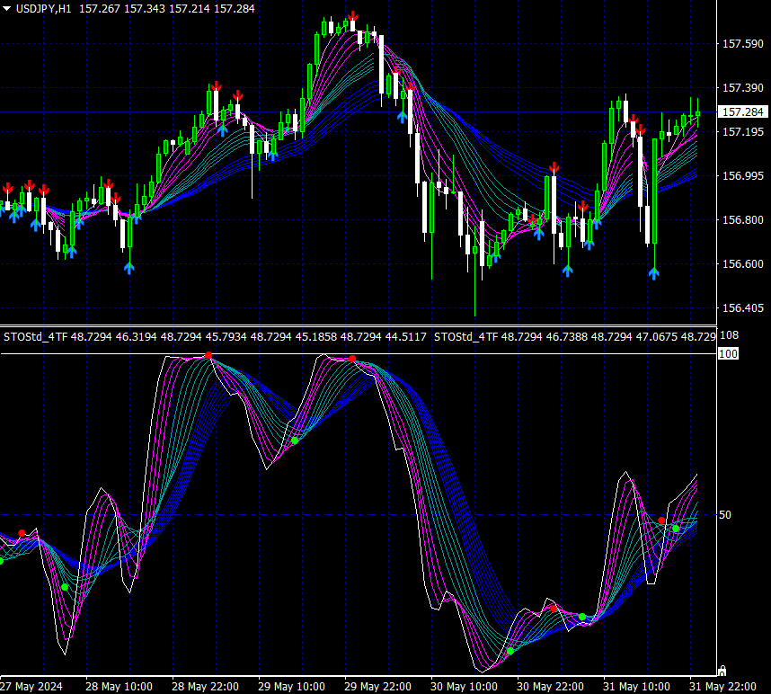The width and height of the screenshot is (771, 694).
Task: Click the red dot just below the 50 line near 31 May 22:00
Action: pos(661,520)
